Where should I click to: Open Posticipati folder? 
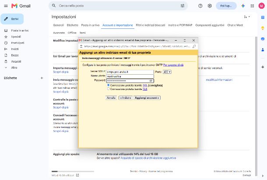pos(18,43)
